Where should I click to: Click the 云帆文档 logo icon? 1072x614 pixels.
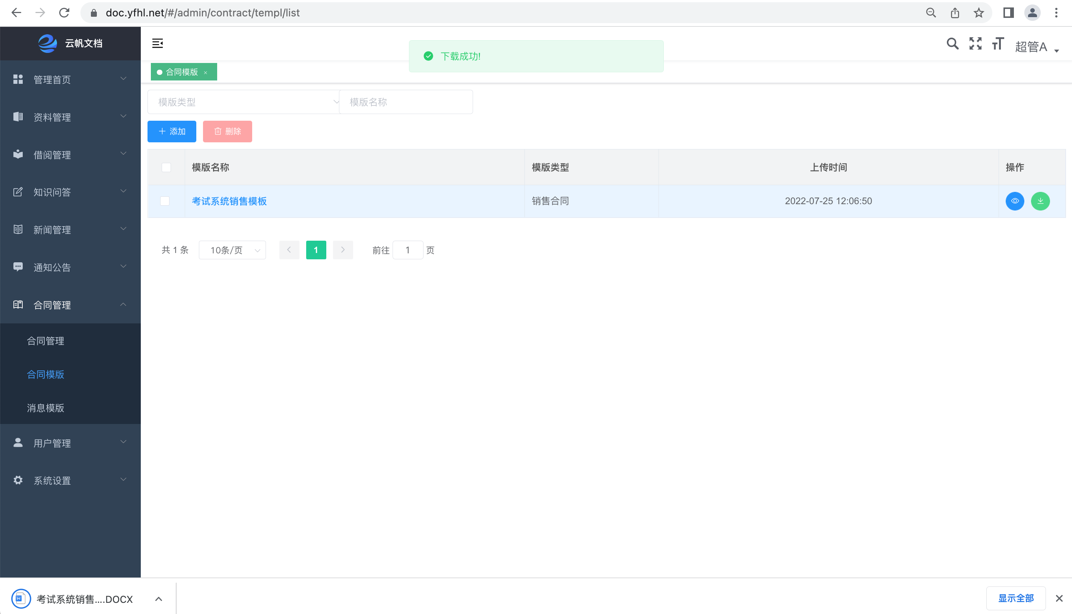47,43
